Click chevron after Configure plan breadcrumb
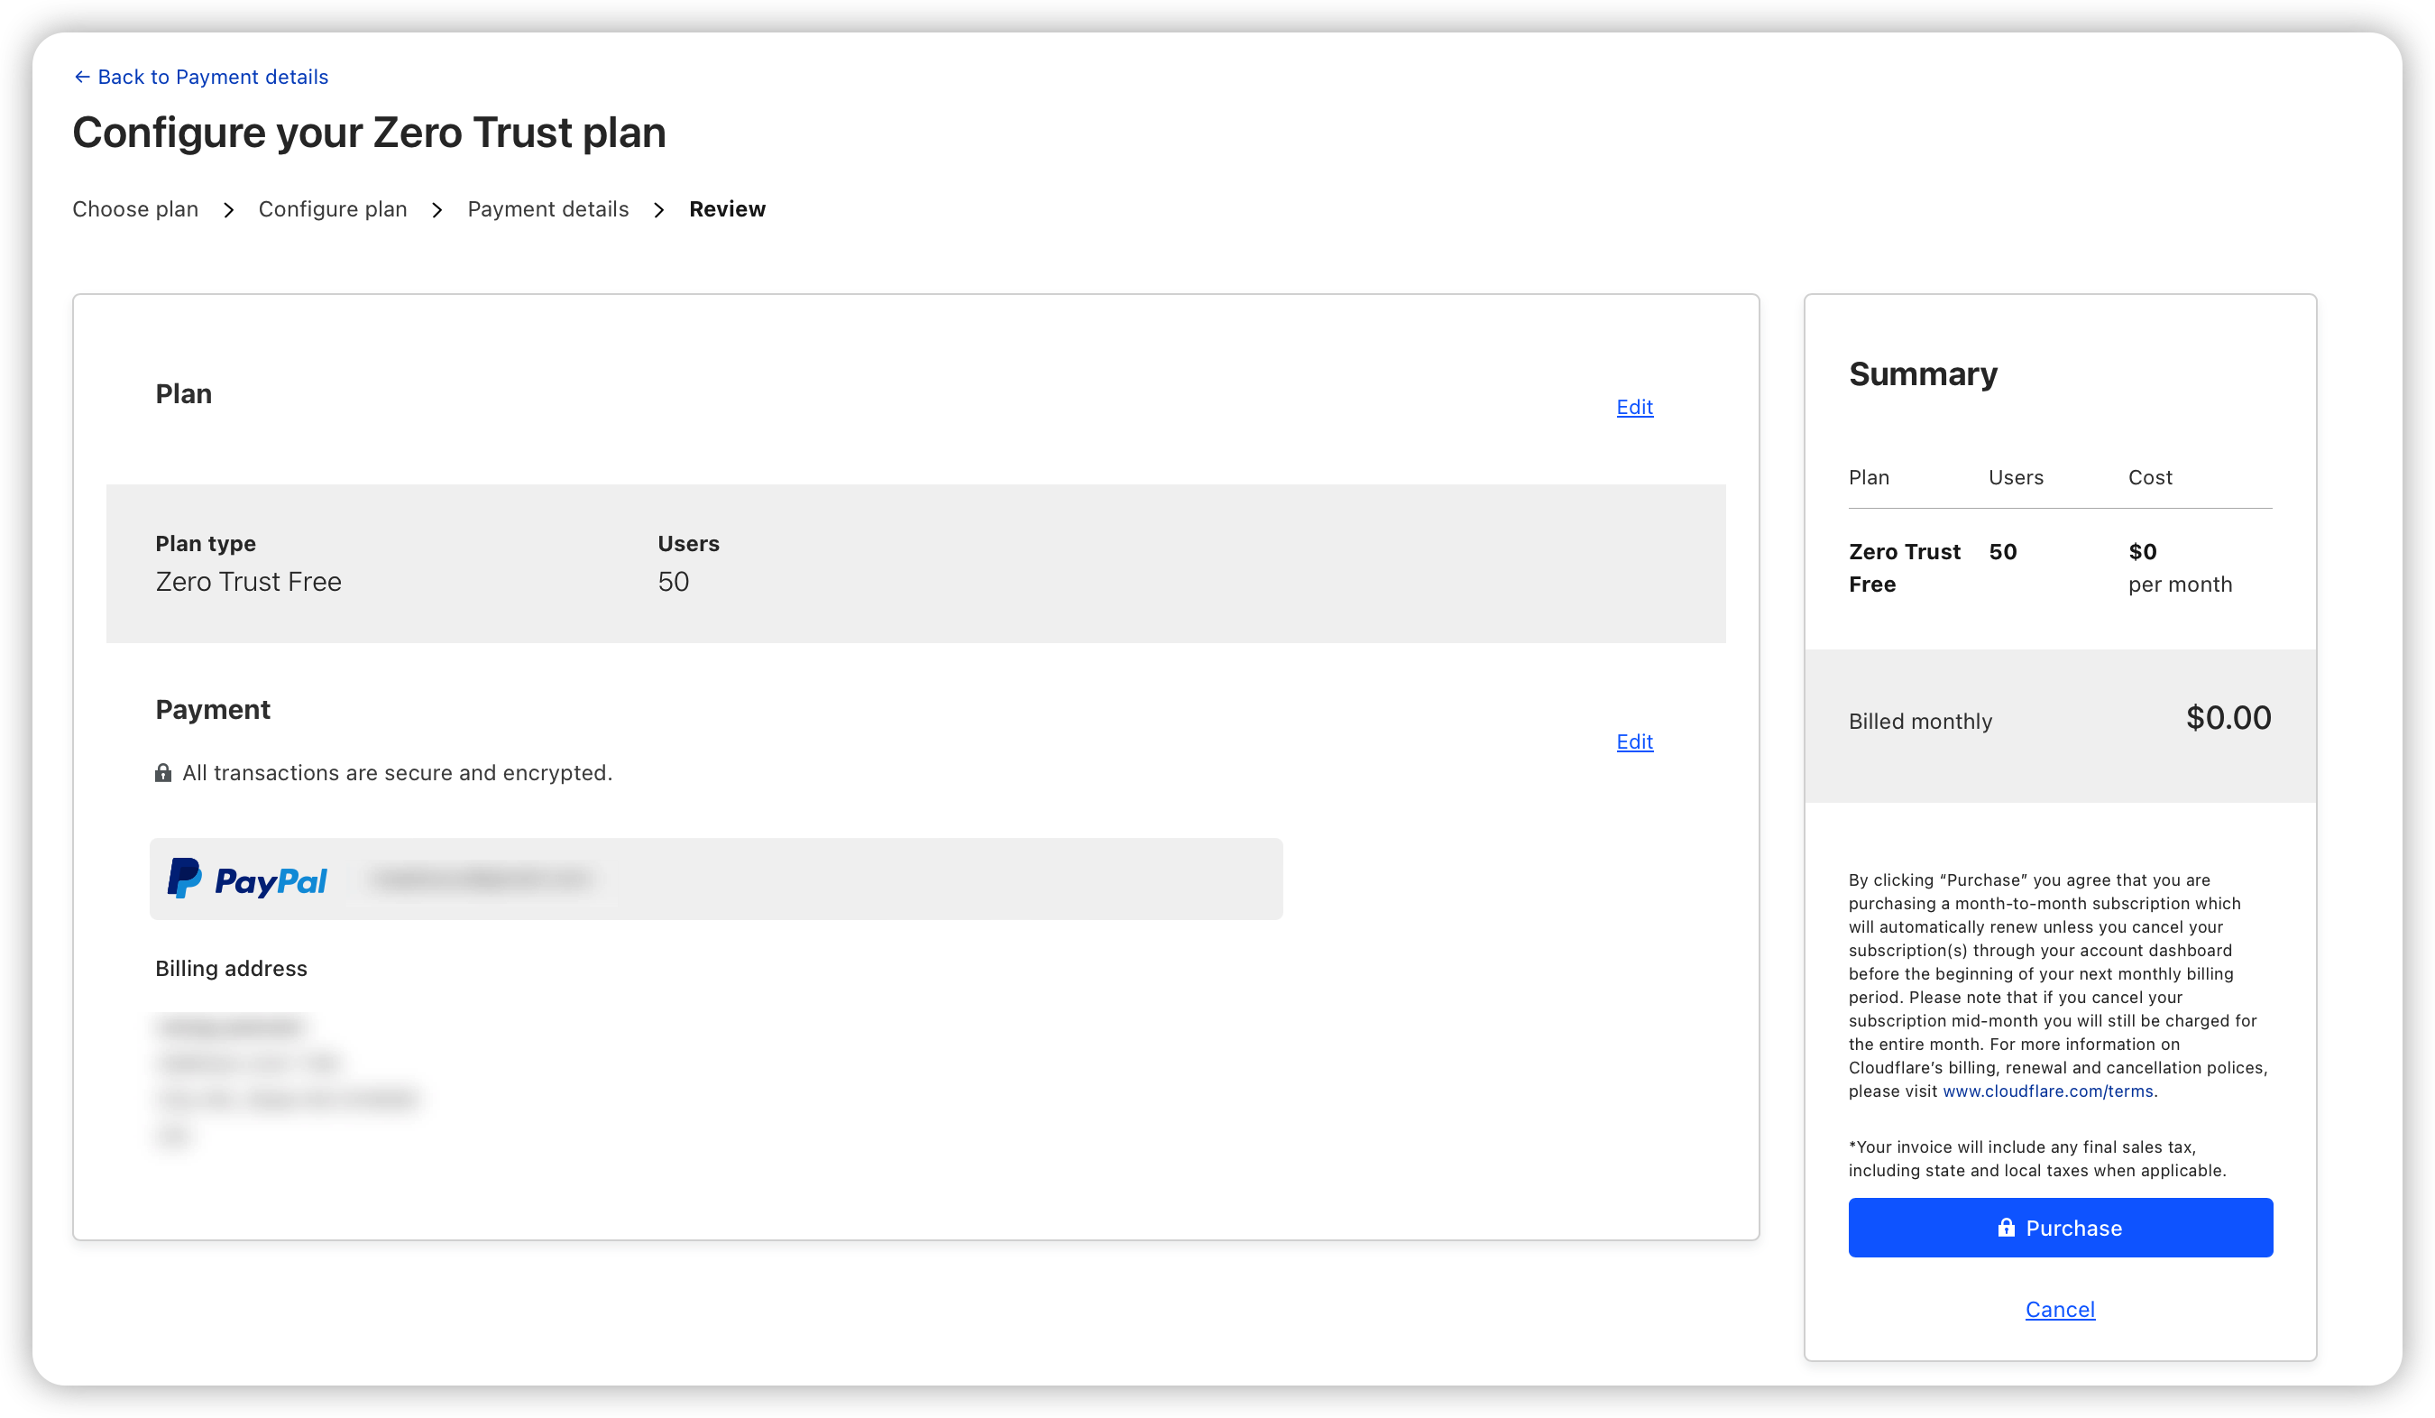Viewport: 2435px width, 1418px height. click(x=437, y=210)
